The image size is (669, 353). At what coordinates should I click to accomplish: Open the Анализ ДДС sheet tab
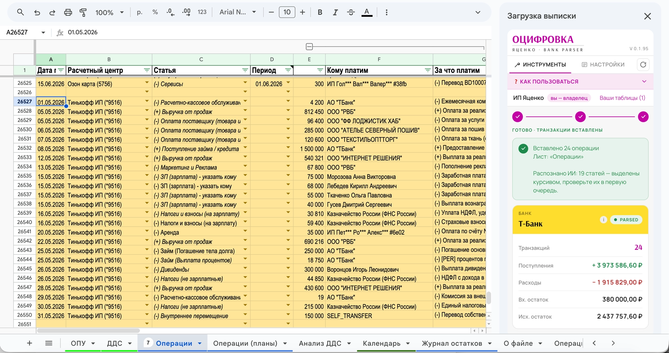[x=320, y=343]
